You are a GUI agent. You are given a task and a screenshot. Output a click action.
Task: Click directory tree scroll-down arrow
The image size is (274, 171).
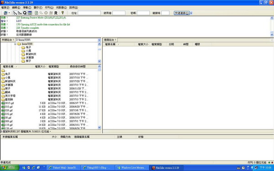[x=99, y=61]
